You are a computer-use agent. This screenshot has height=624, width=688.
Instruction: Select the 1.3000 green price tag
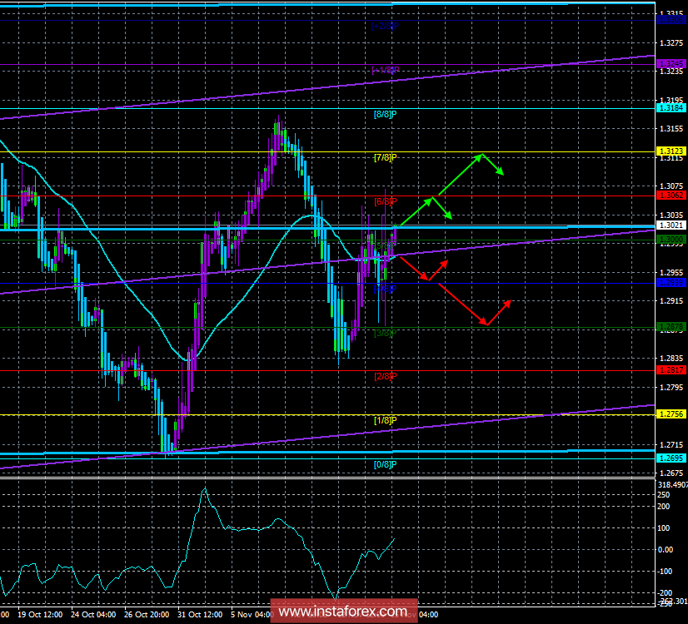tap(671, 240)
